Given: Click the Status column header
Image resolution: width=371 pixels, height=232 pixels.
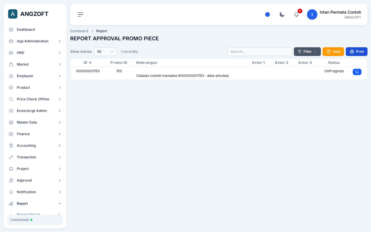Looking at the screenshot, I should pos(334,63).
